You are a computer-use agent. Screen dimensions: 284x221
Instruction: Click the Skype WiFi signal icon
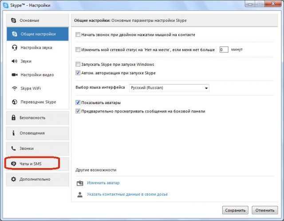[x=15, y=88]
